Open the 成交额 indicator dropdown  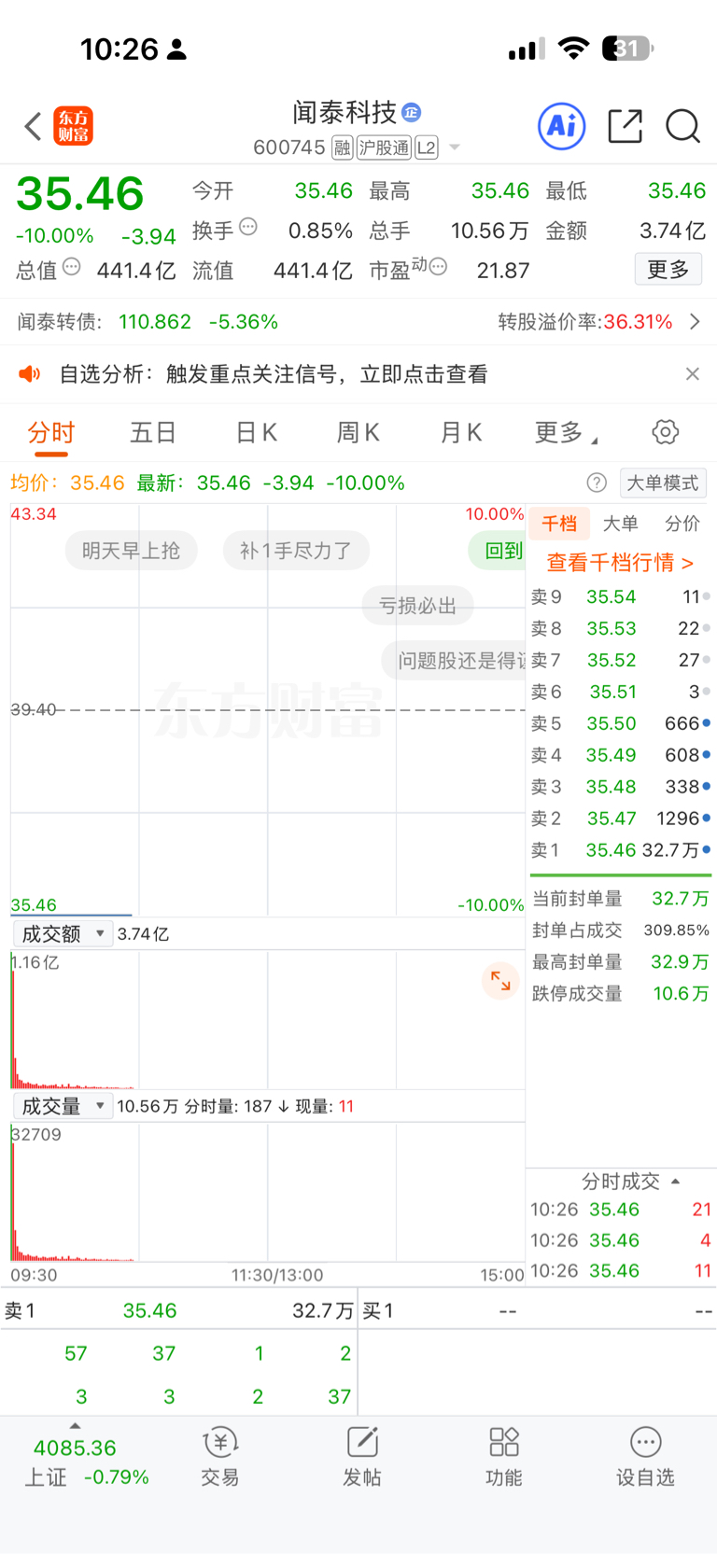(x=63, y=933)
